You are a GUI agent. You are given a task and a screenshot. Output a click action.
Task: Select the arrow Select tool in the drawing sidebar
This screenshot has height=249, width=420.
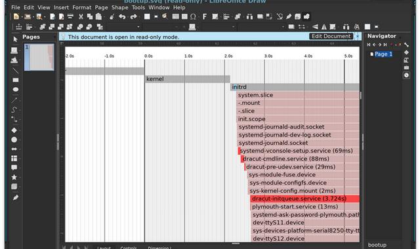[x=15, y=39]
